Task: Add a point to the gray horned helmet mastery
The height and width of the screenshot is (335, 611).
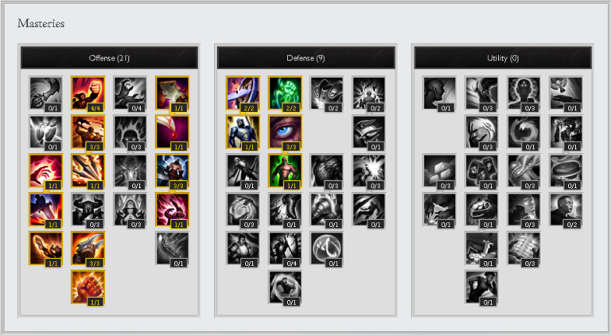Action: pyautogui.click(x=88, y=210)
